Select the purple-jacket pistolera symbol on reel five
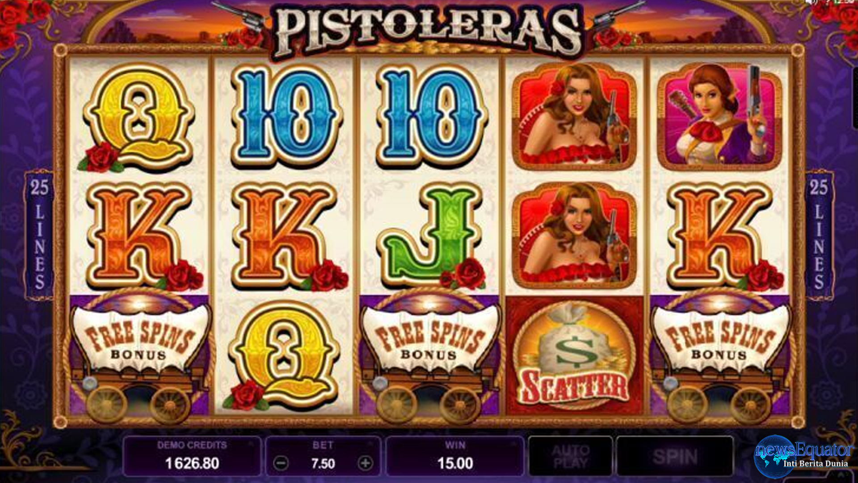Screen dimensions: 858x483 [719, 117]
